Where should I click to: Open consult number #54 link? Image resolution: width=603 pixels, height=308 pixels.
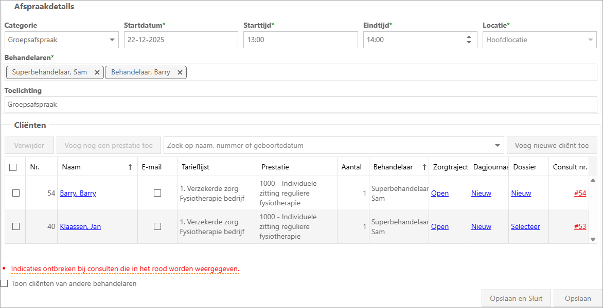(x=580, y=193)
